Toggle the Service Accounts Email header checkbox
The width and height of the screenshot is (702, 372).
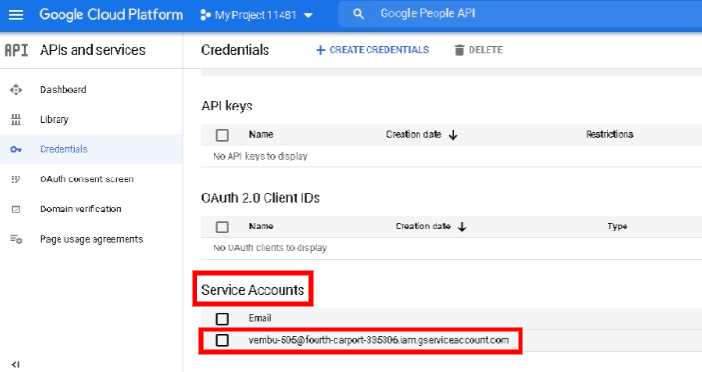pos(222,319)
